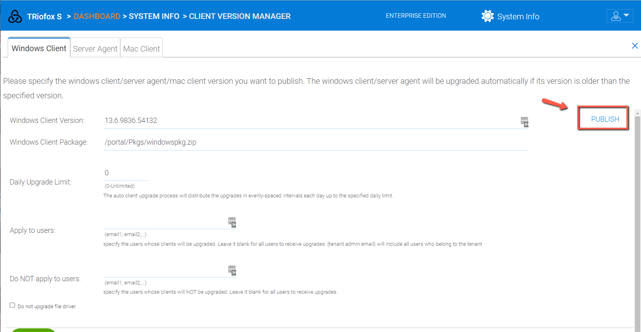641x332 pixels.
Task: Click the 'Windows Client Version:' label
Action: coord(47,120)
